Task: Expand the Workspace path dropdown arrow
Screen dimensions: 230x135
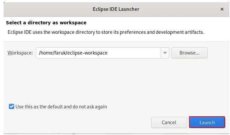Action: pyautogui.click(x=165, y=53)
